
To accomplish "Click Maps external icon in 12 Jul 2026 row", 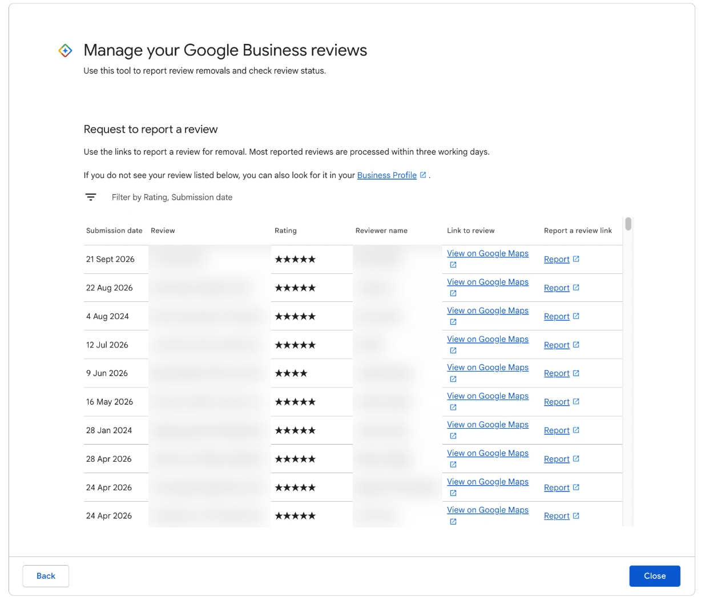I will [x=453, y=350].
